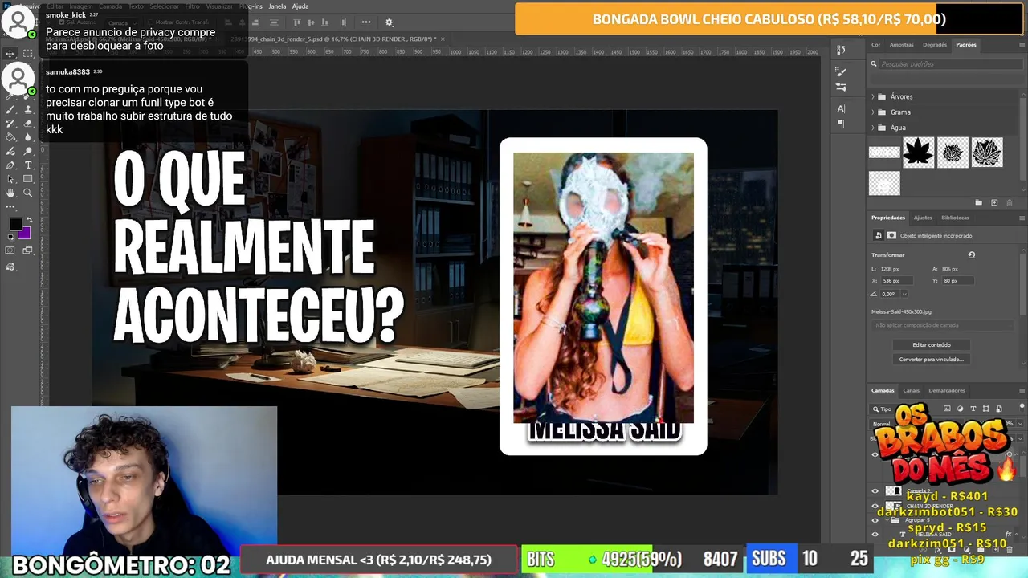Expand the Grama pattern folder
1028x578 pixels.
(x=873, y=112)
